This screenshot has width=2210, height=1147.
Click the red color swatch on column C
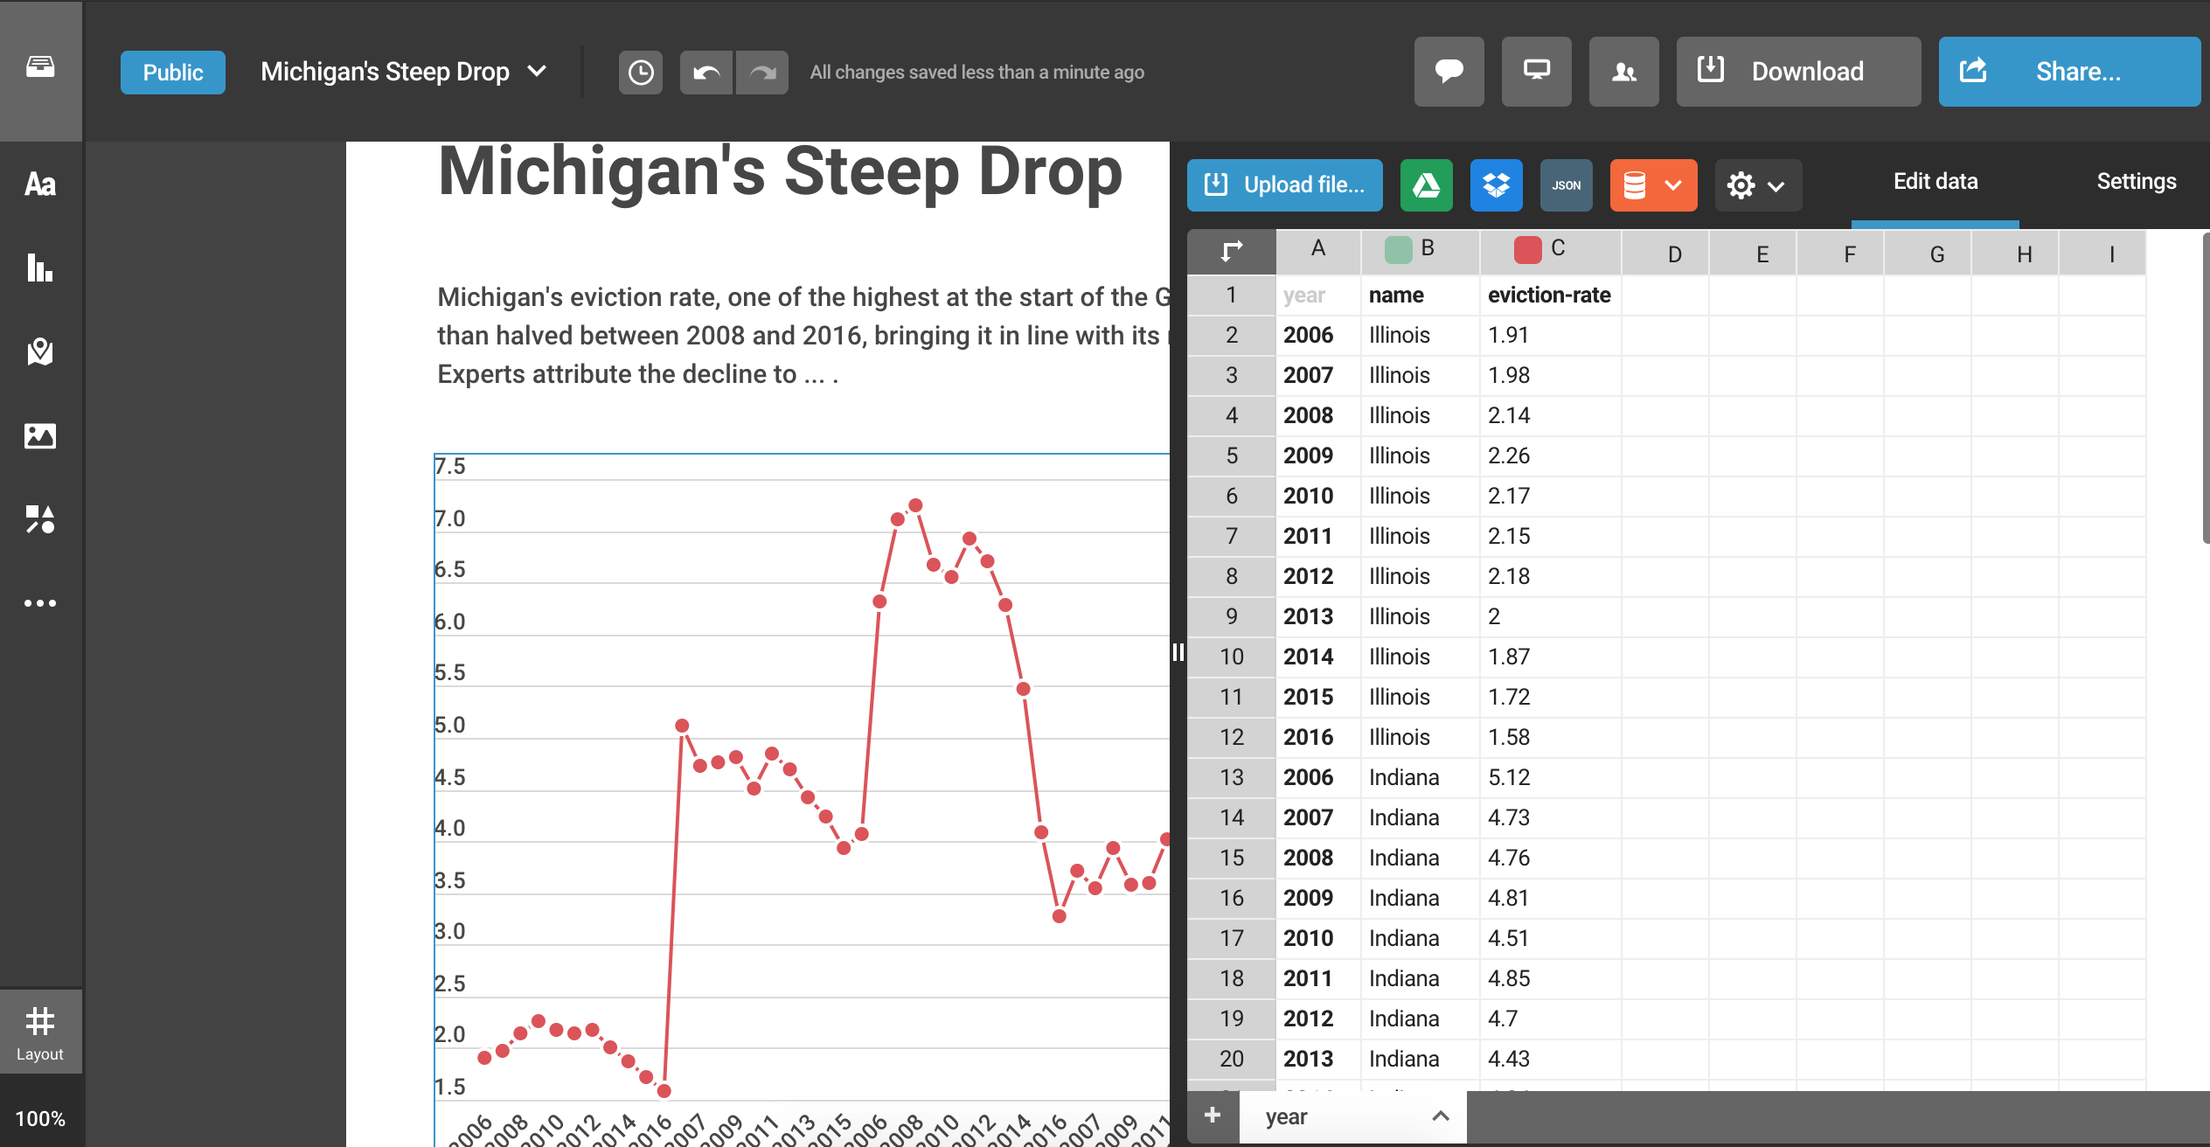1527,250
